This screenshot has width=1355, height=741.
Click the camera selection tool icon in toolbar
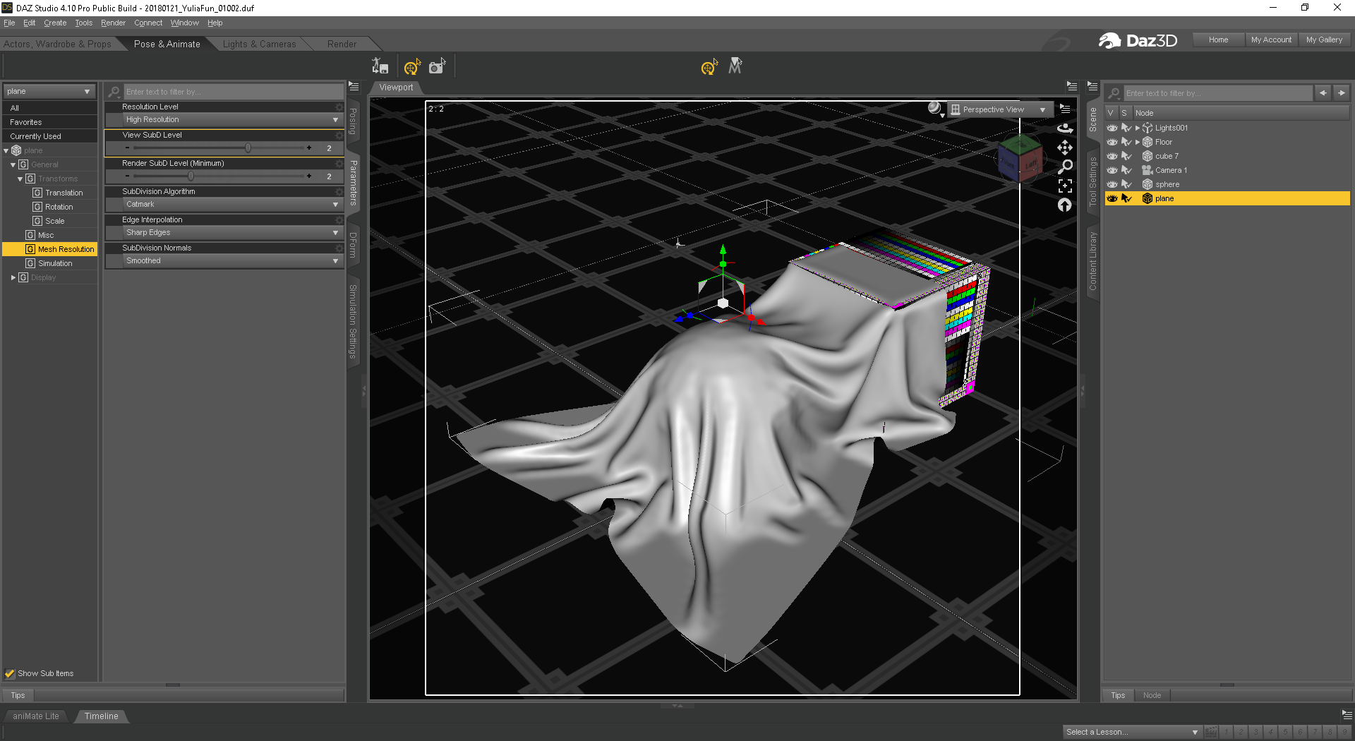click(437, 66)
